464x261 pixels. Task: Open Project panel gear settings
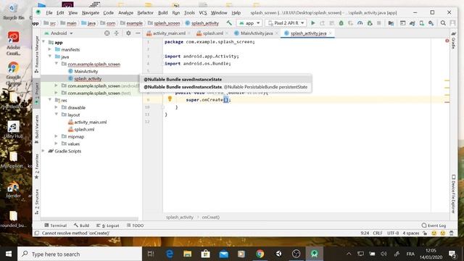(128, 33)
